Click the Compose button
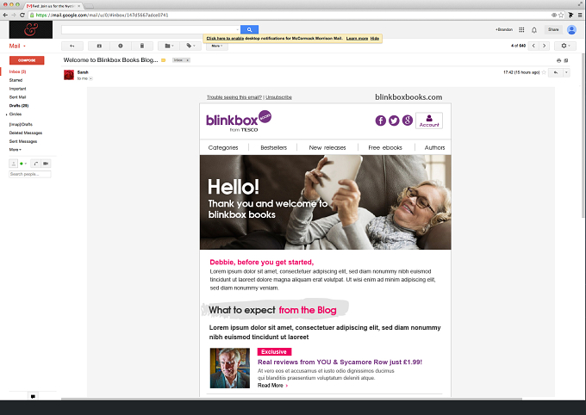Viewport: 586px width, 415px height. [27, 60]
